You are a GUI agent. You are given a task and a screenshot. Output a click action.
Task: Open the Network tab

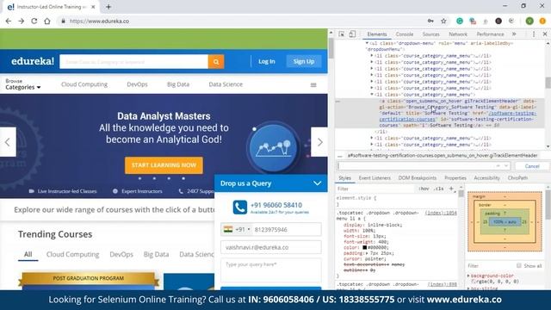point(458,34)
